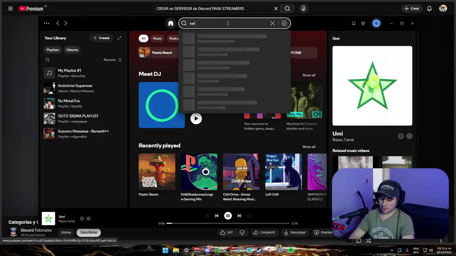
Task: Click Descargar download button
Action: pyautogui.click(x=295, y=232)
